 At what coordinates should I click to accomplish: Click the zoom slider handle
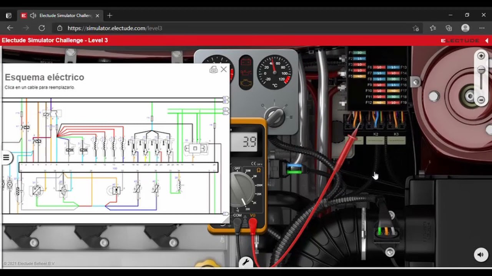pyautogui.click(x=481, y=69)
